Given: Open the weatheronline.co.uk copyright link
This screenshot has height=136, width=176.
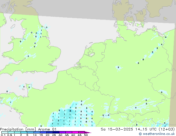Looking at the screenshot, I should click(157, 134).
